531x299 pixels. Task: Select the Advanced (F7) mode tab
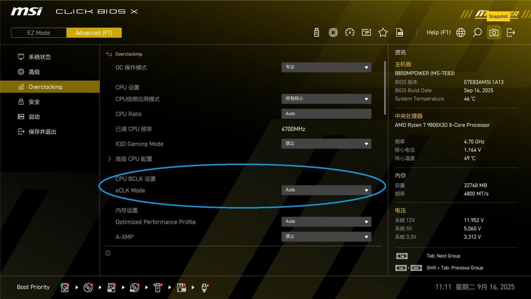[94, 33]
